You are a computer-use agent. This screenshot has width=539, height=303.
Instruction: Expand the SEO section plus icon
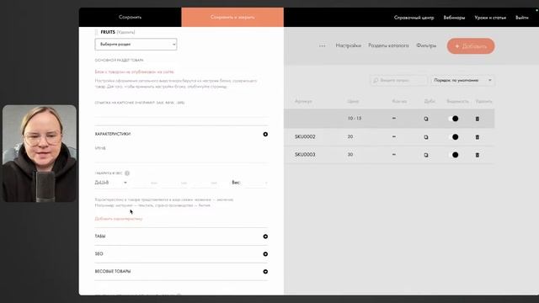click(265, 254)
